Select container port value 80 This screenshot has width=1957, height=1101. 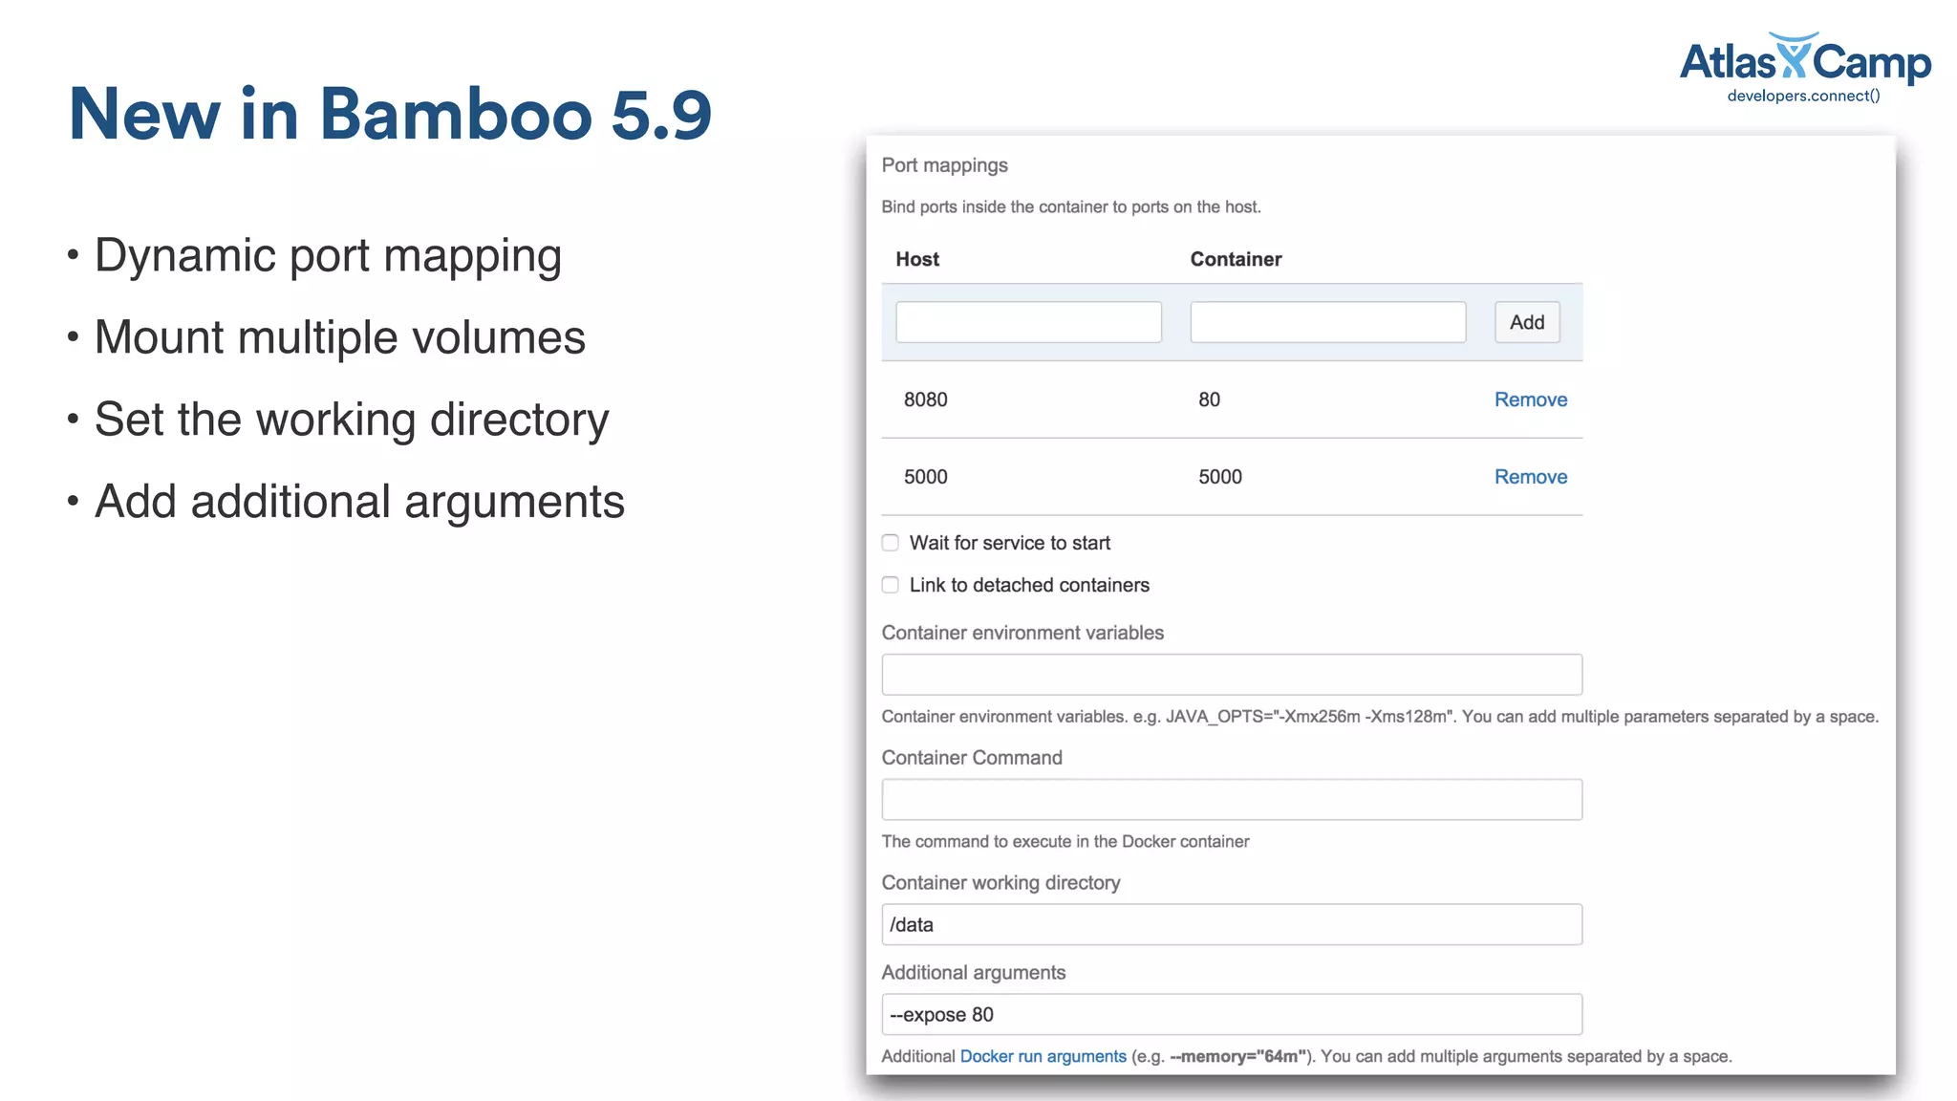[1209, 399]
